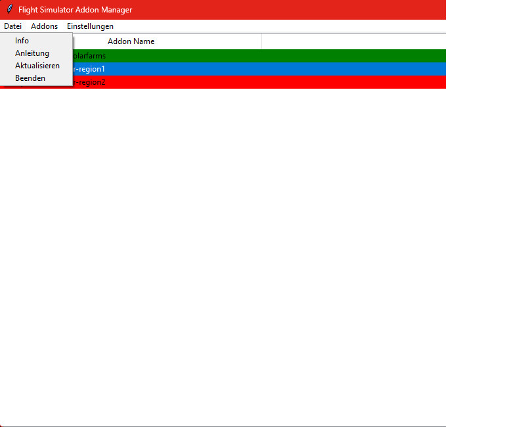
Task: Click the green row's second column cell
Action: coord(353,56)
